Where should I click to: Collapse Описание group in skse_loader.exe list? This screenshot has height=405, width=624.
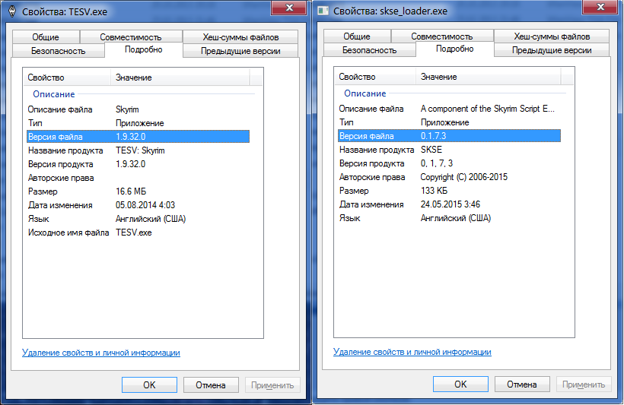click(365, 93)
